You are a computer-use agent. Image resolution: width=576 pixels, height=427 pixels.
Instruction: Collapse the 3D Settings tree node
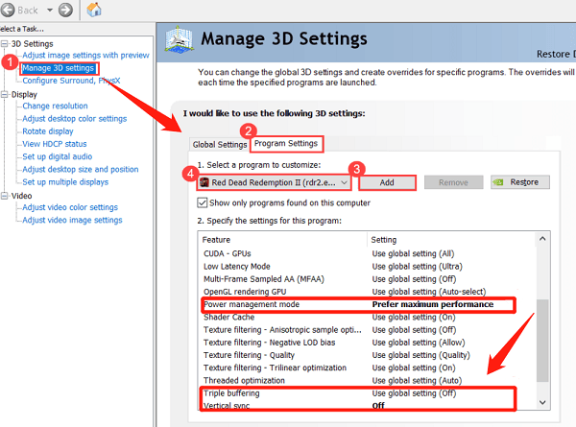click(x=5, y=44)
